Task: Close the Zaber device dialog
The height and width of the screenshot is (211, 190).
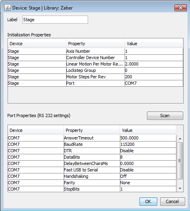Action: coord(180,8)
